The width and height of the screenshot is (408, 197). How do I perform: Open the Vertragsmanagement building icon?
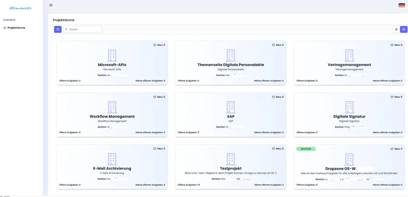[x=349, y=56]
